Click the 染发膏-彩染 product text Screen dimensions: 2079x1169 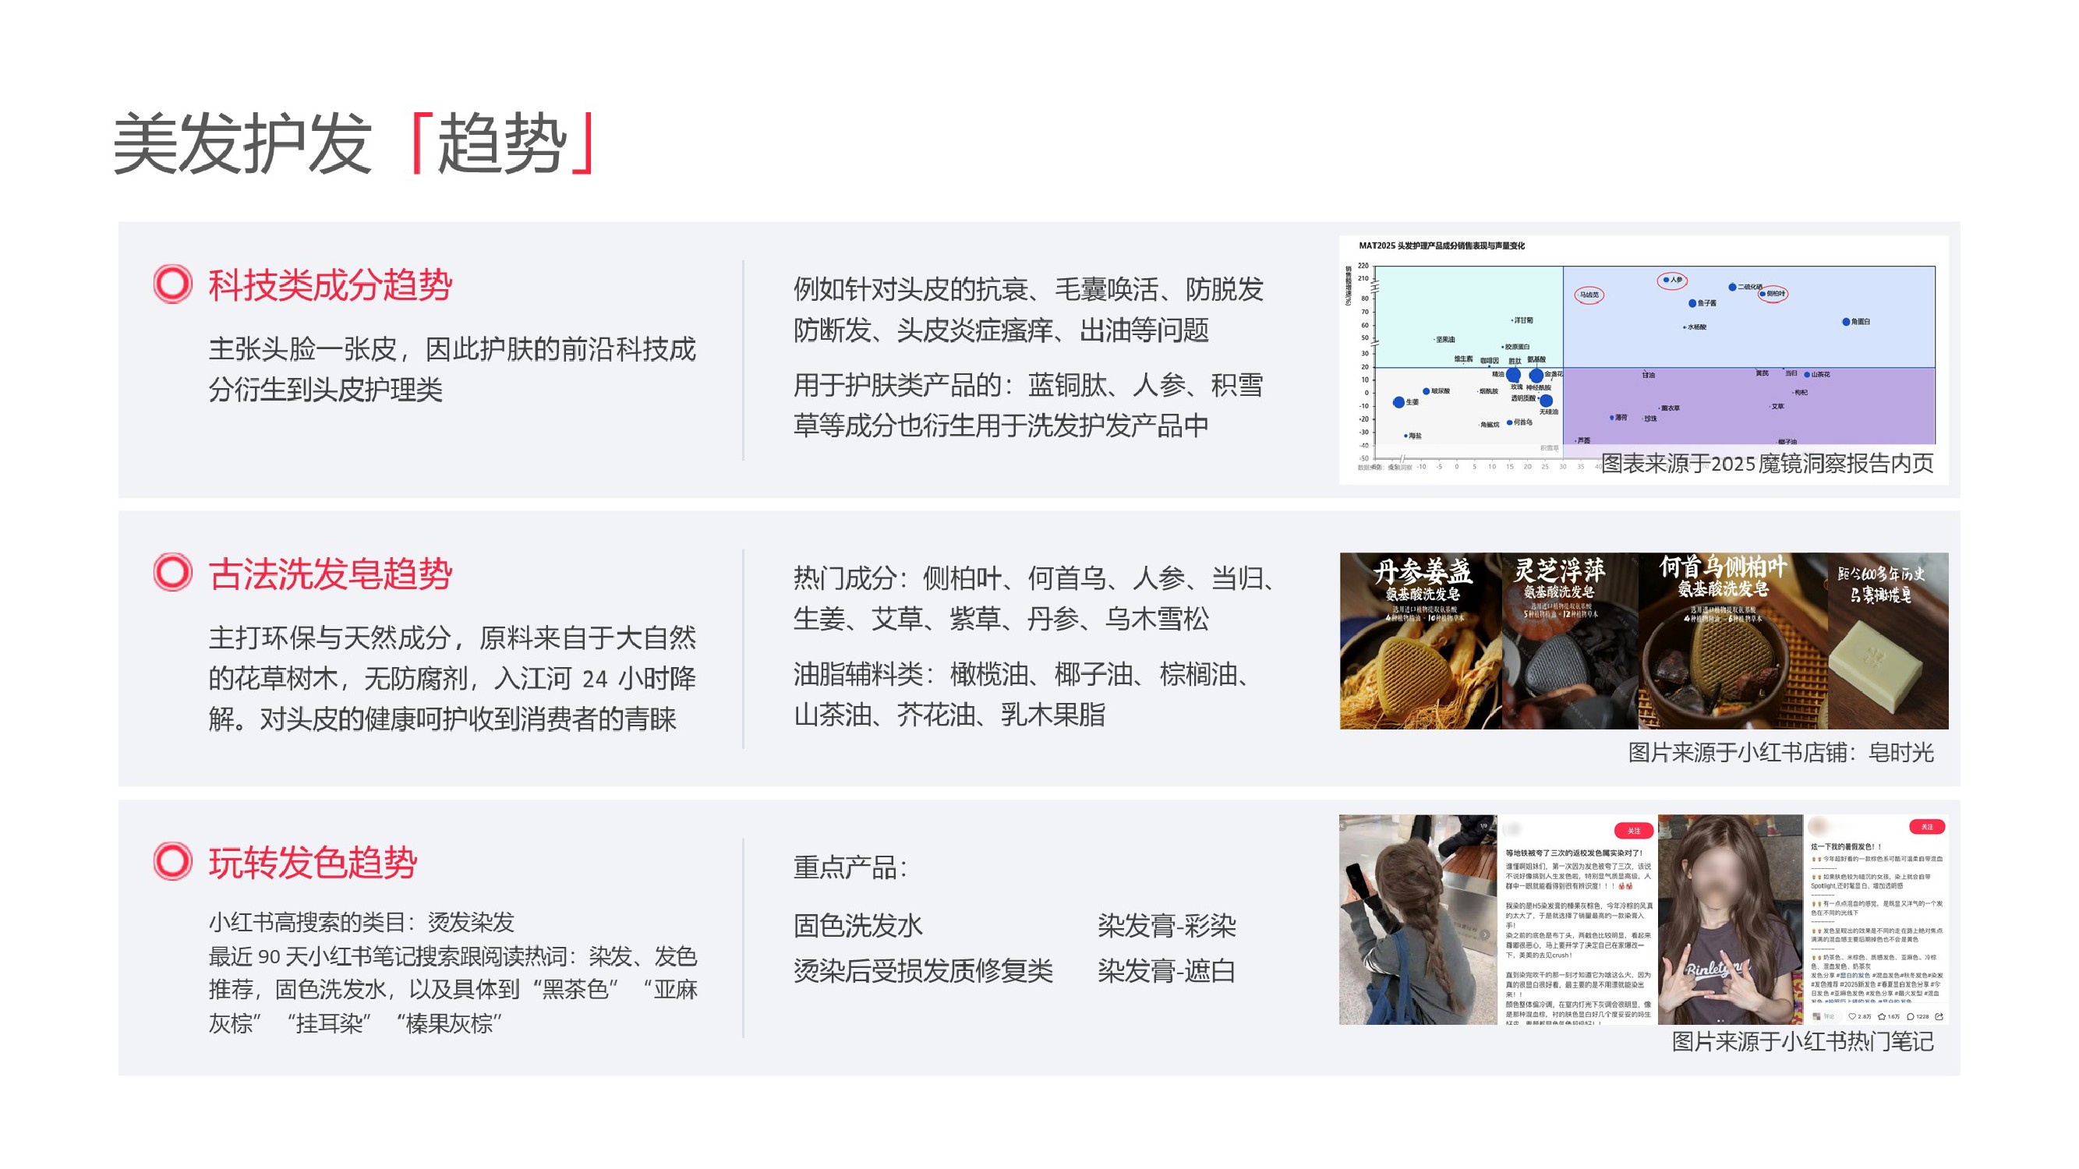click(1166, 925)
